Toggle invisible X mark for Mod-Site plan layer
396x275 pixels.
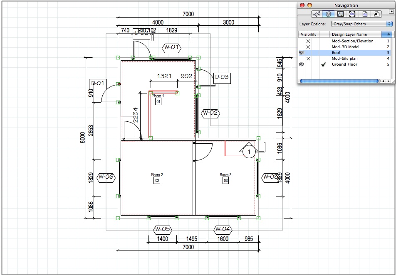[x=308, y=59]
